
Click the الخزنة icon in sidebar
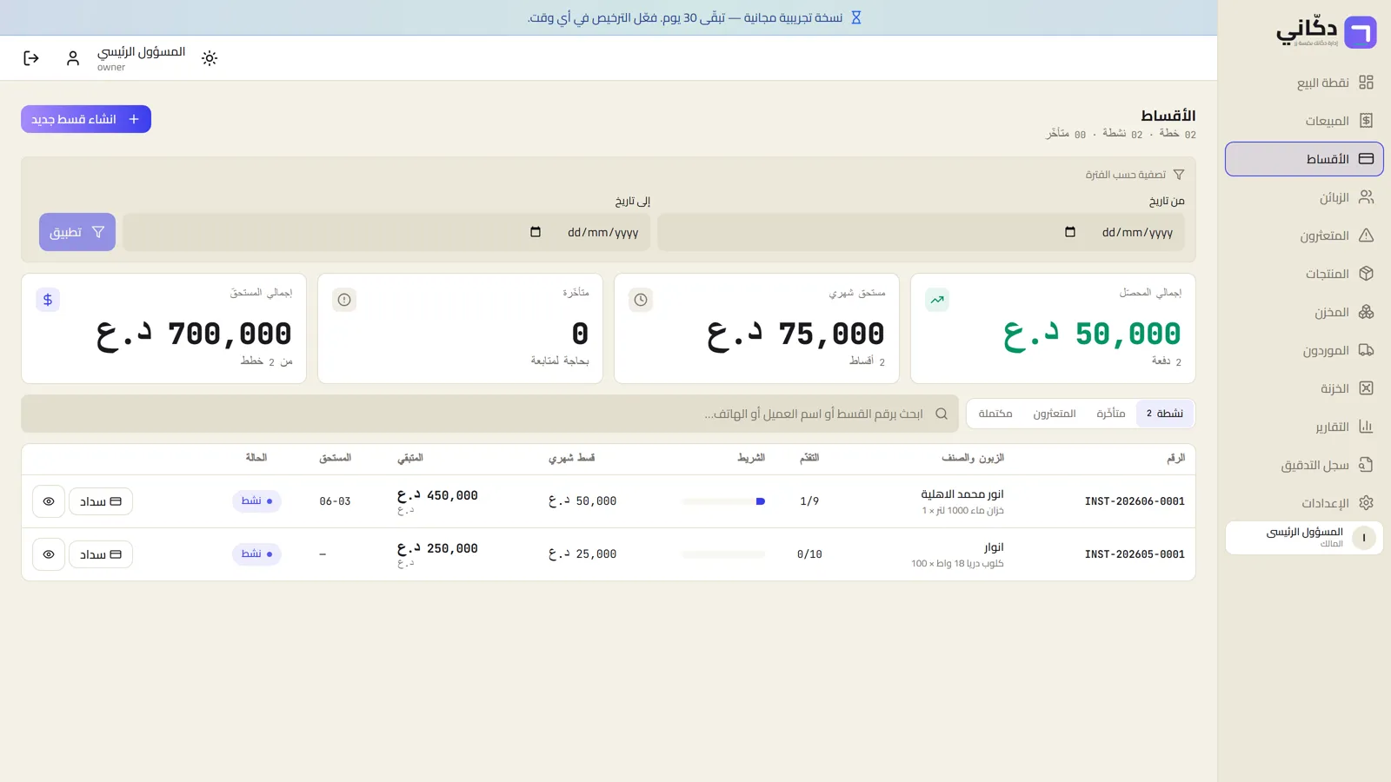click(x=1366, y=388)
